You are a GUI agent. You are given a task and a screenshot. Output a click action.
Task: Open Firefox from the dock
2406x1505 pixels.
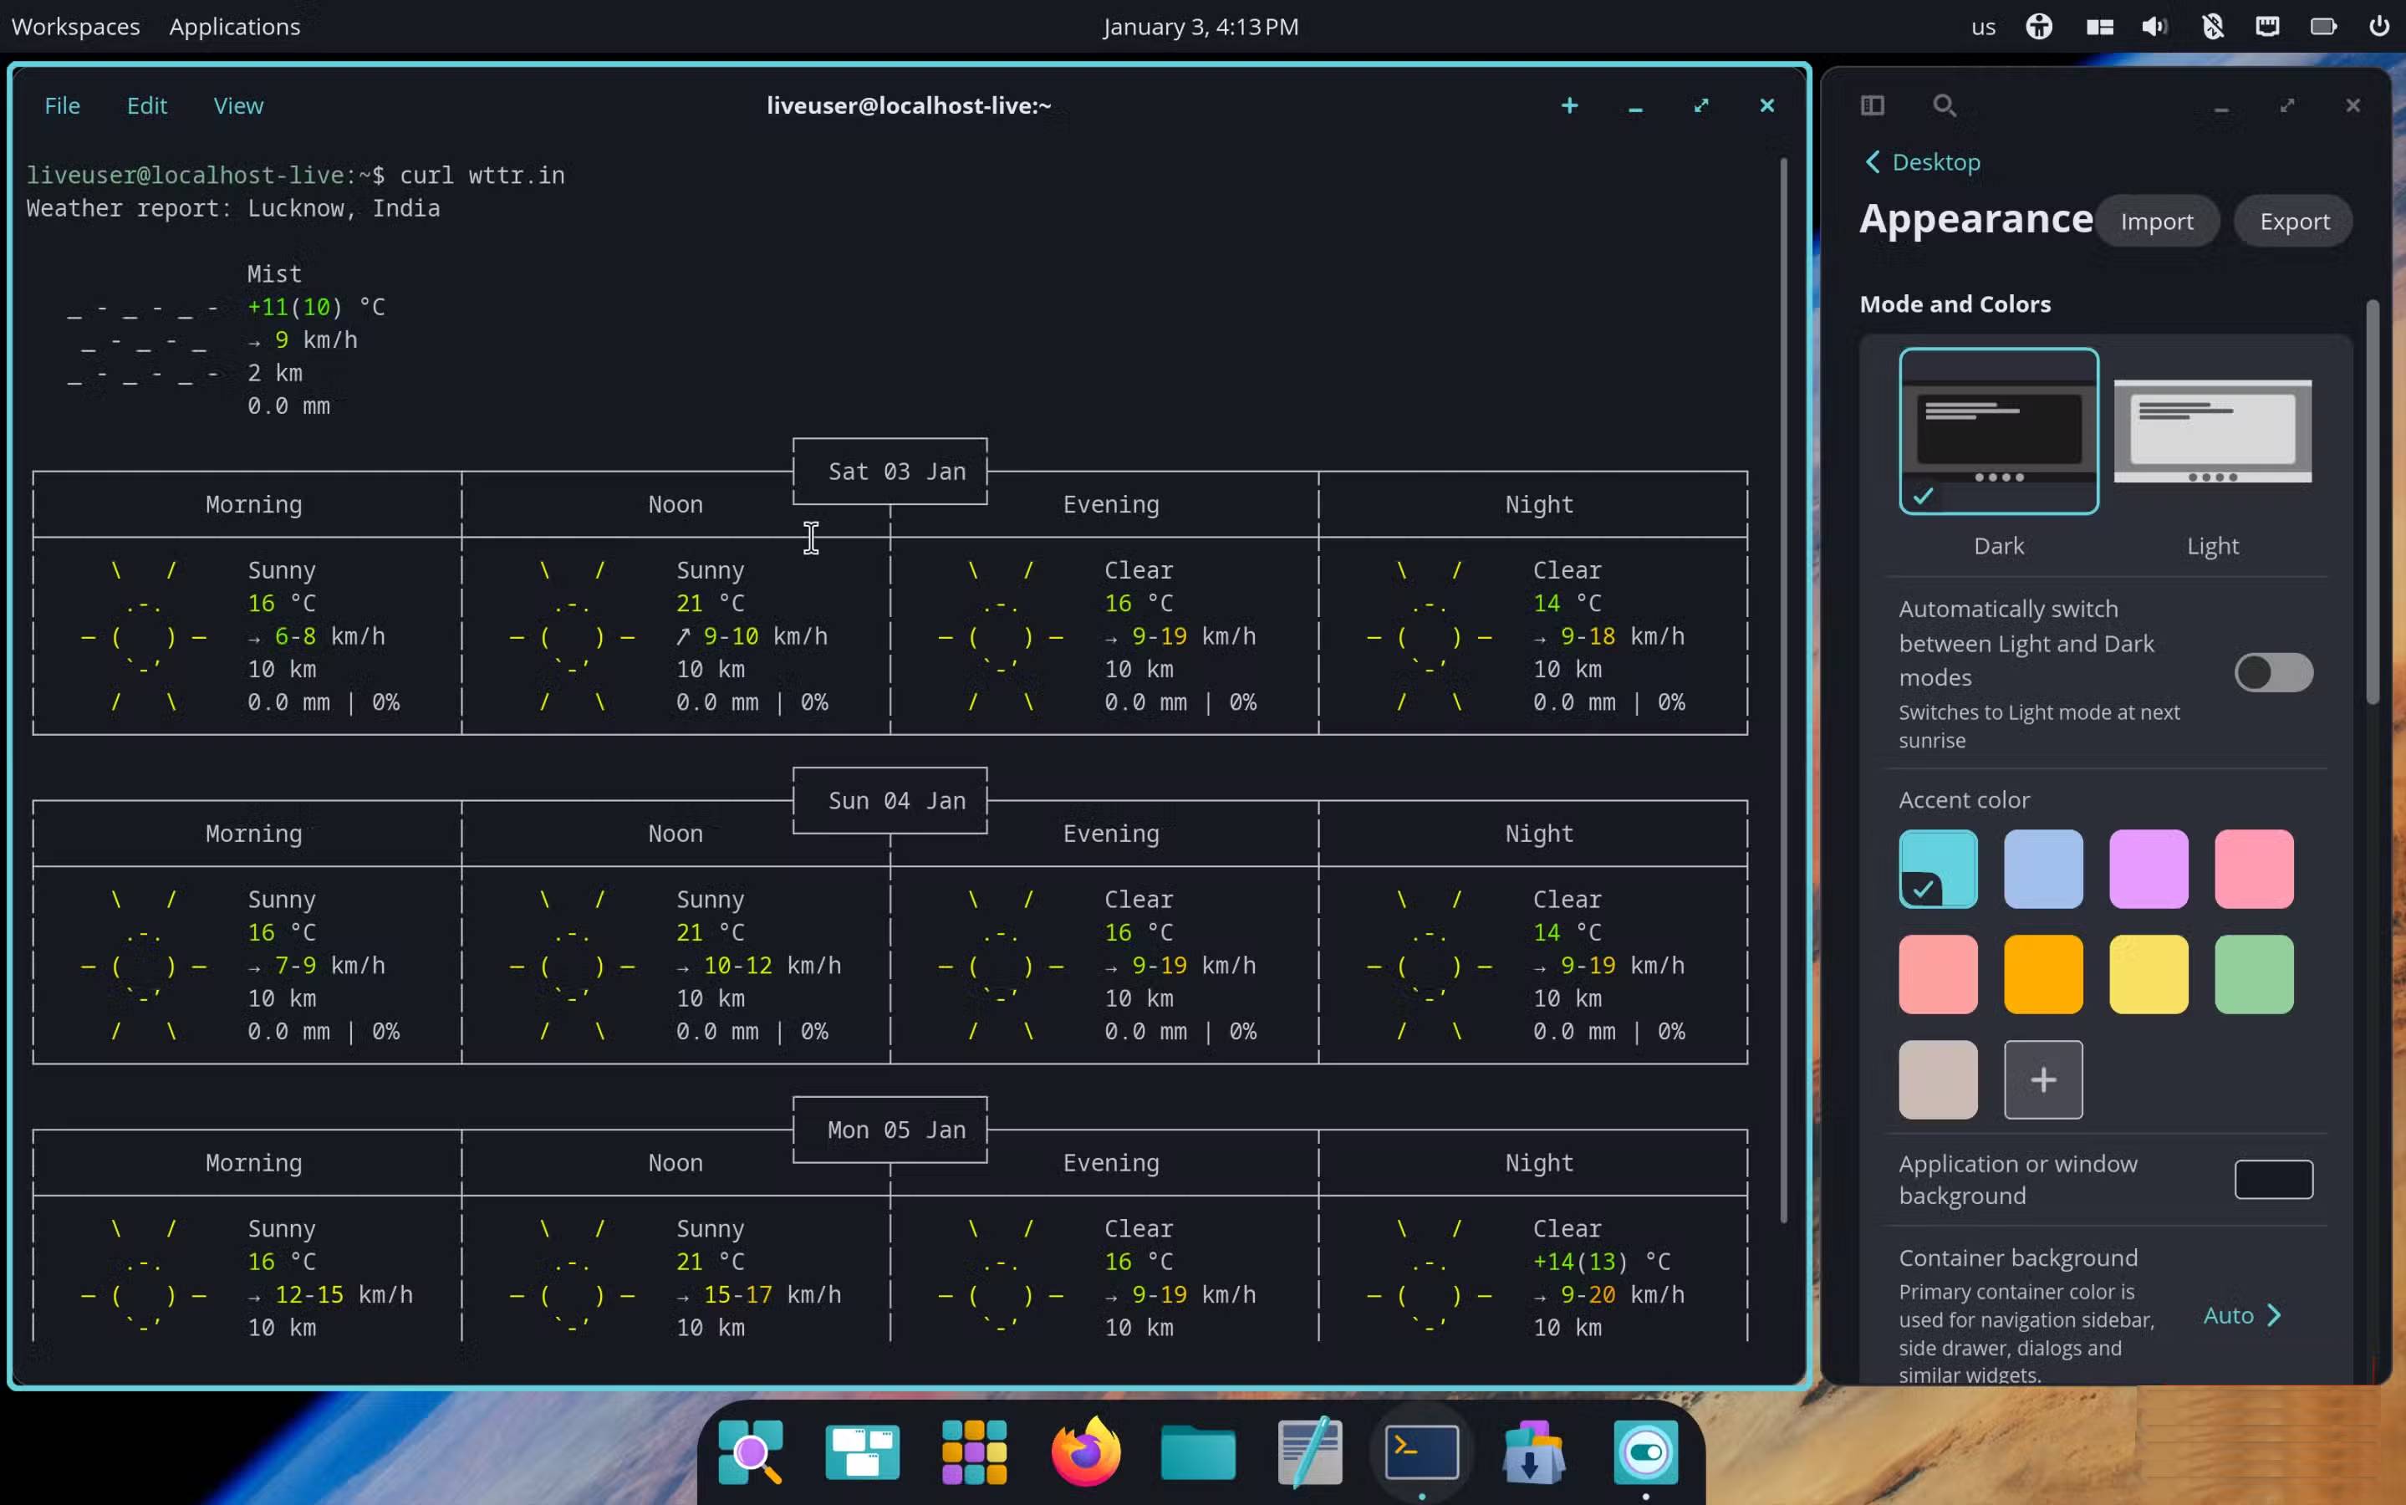(x=1084, y=1452)
